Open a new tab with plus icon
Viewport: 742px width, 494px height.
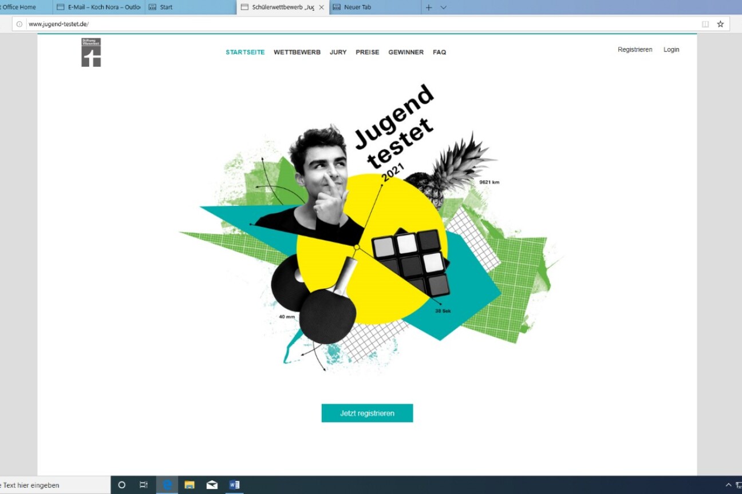429,7
